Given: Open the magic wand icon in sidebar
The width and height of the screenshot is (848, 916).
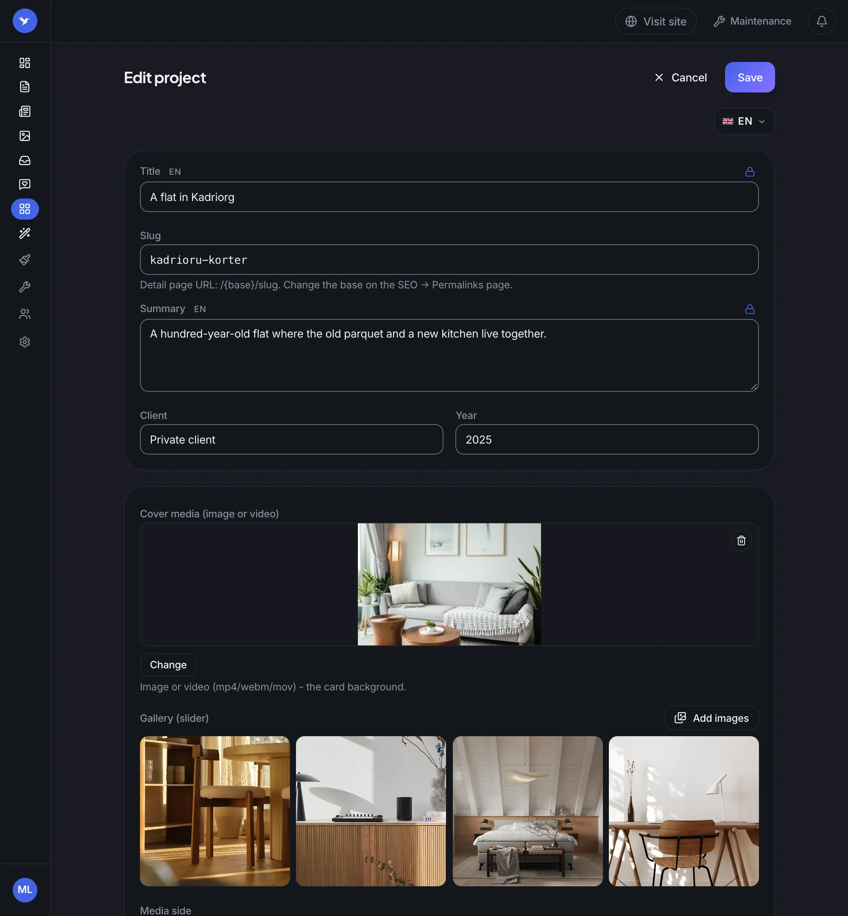Looking at the screenshot, I should click(x=25, y=234).
